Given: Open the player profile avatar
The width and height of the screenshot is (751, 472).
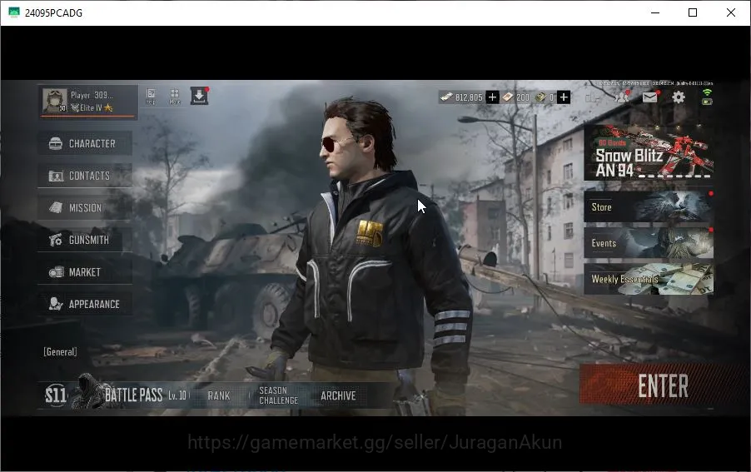Looking at the screenshot, I should pos(54,101).
